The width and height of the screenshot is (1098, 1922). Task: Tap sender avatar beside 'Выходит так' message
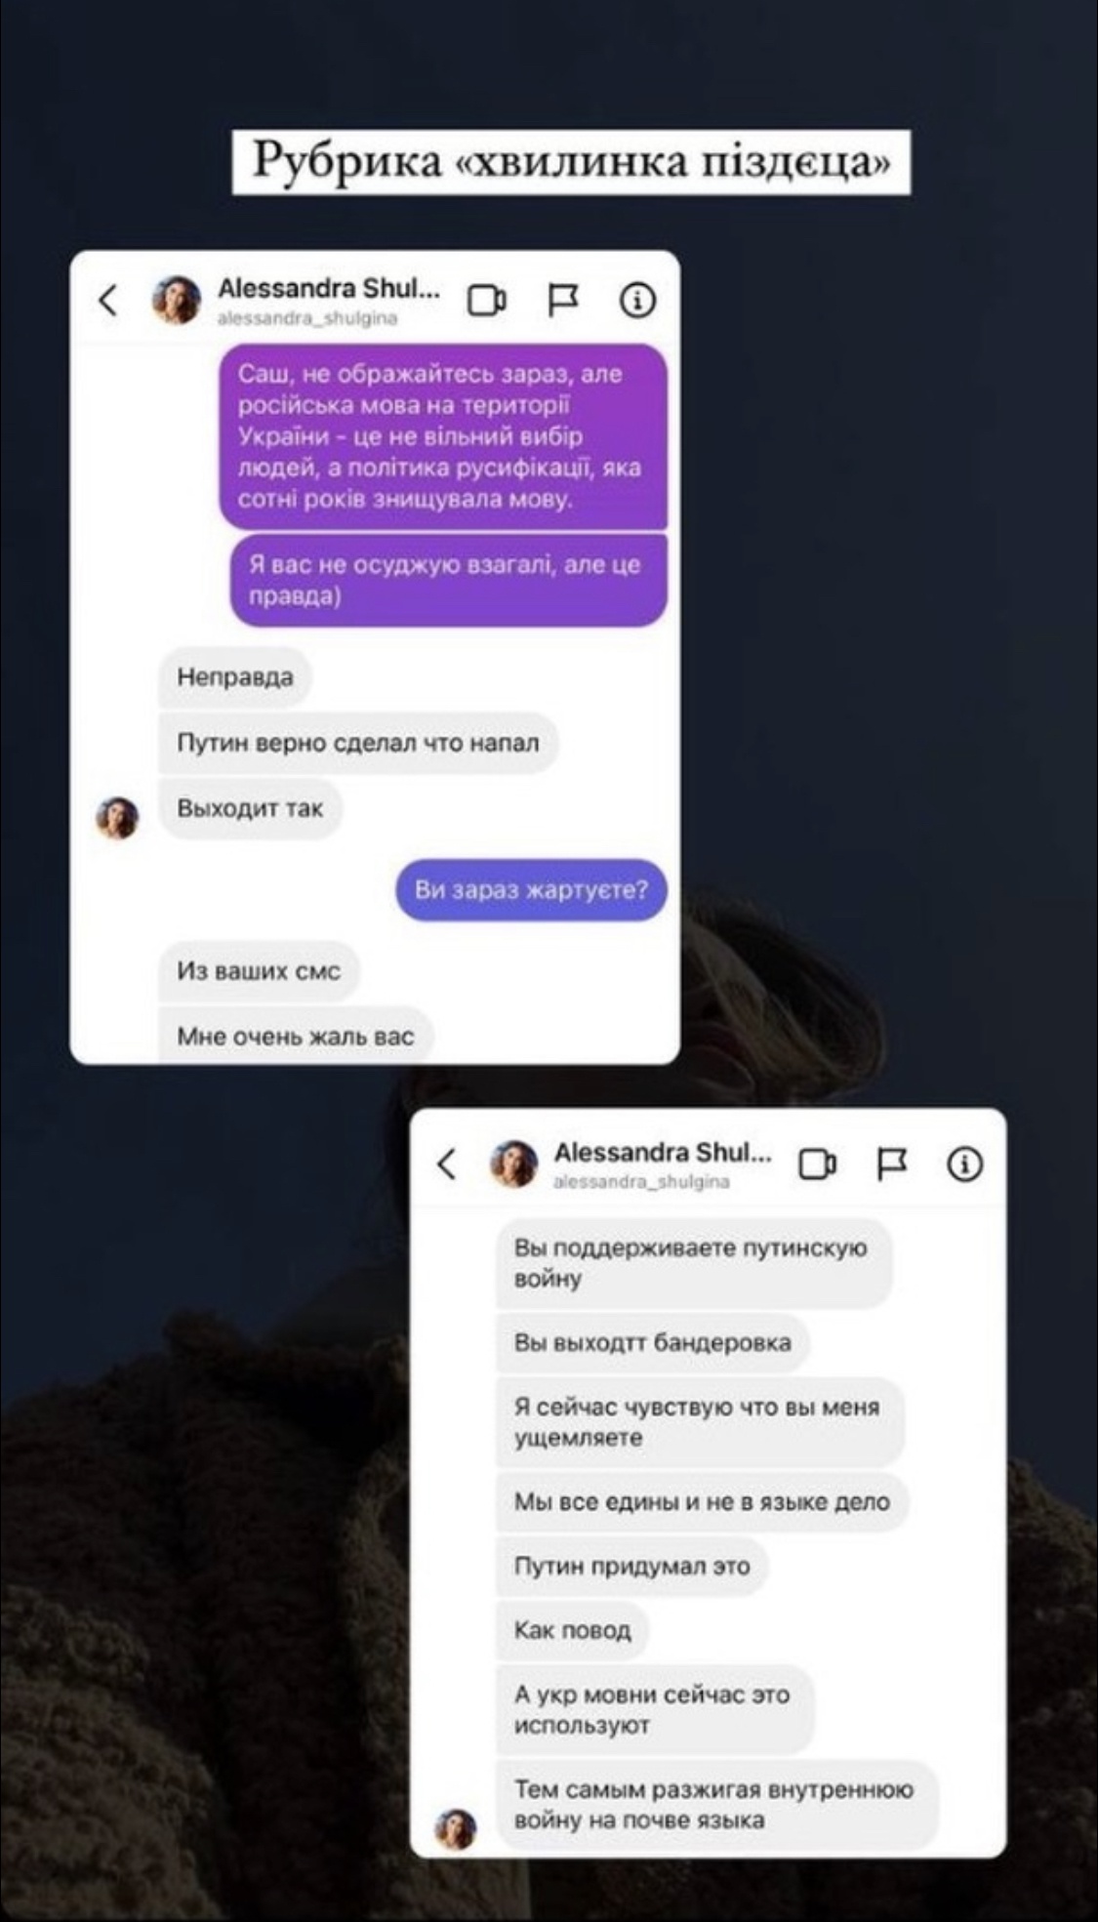point(117,818)
